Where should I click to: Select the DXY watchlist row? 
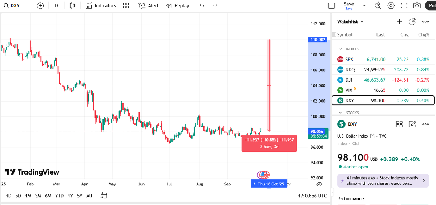pos(383,101)
